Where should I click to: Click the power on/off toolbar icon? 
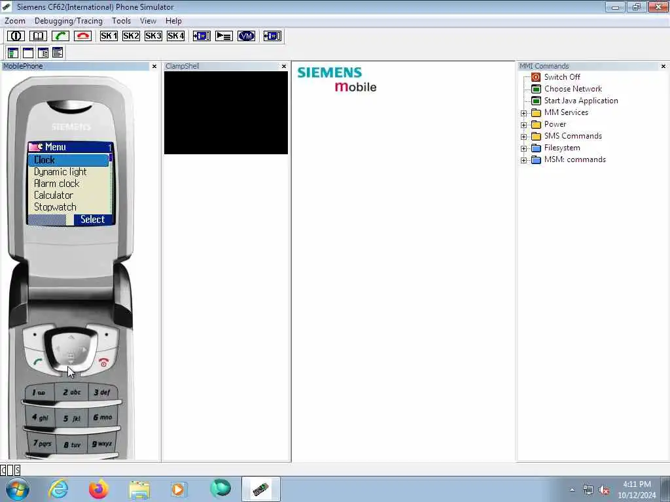[16, 36]
